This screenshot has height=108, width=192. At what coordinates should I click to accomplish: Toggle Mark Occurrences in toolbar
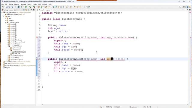(x=56, y=7)
